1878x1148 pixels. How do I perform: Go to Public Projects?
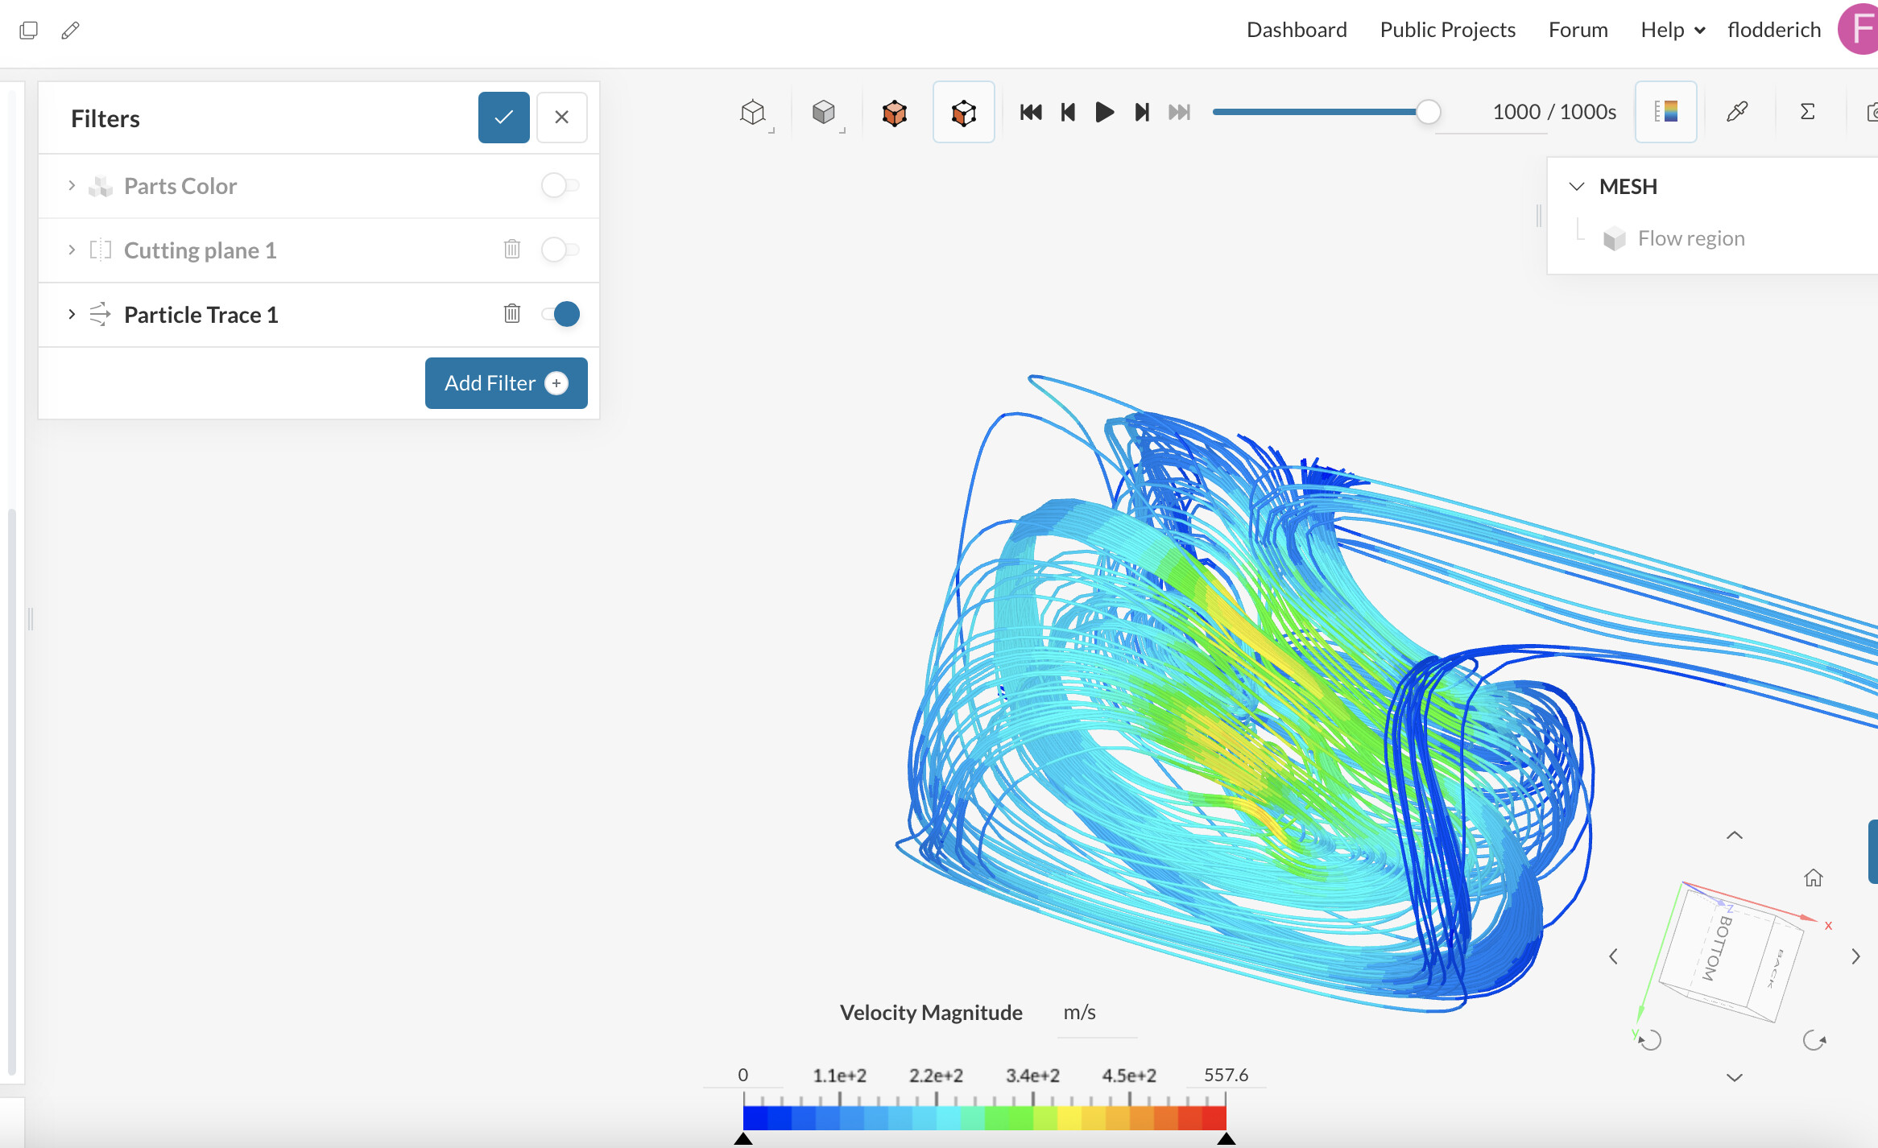point(1447,30)
